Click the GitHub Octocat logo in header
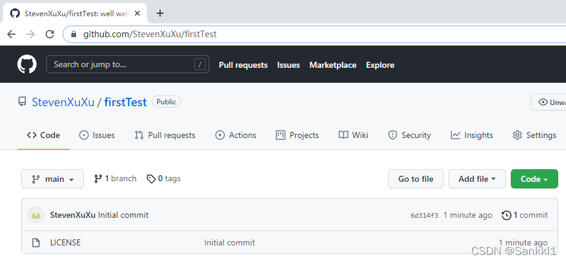Image resolution: width=566 pixels, height=261 pixels. pos(27,64)
